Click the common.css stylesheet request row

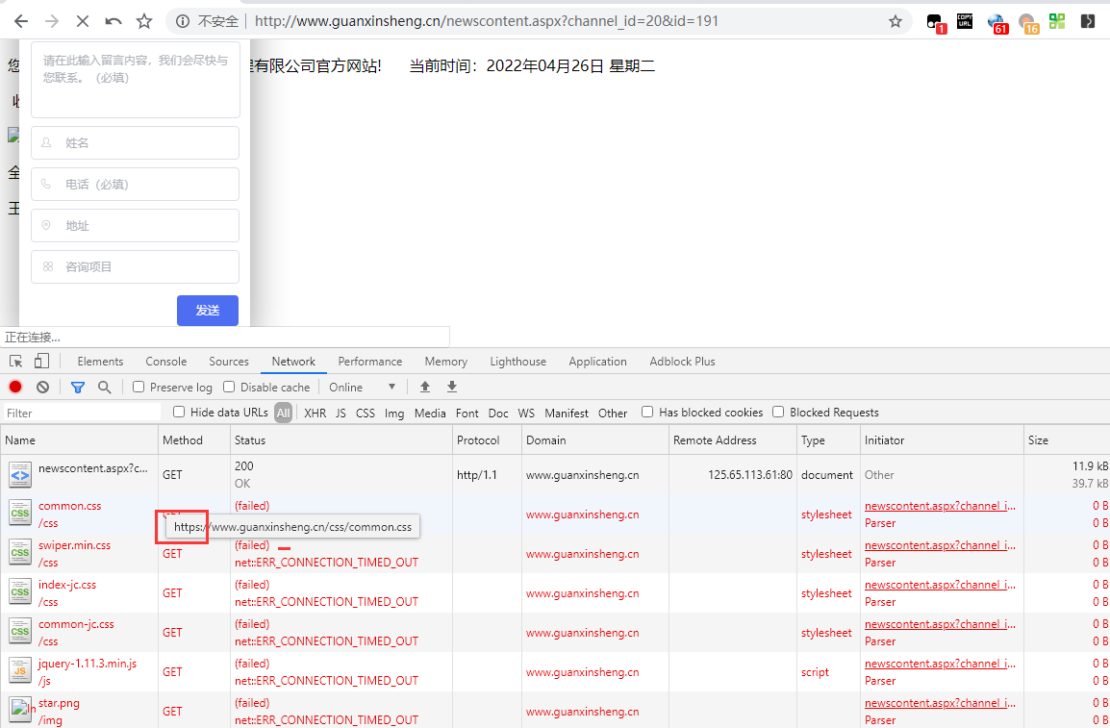coord(69,505)
